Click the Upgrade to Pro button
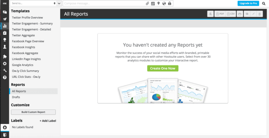This screenshot has width=269, height=138. (x=248, y=3)
